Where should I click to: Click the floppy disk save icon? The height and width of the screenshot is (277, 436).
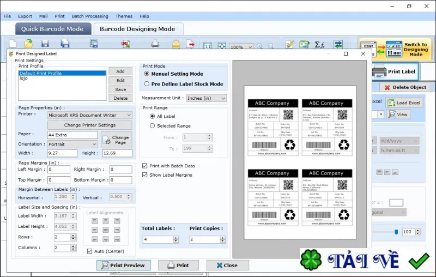[x=45, y=44]
